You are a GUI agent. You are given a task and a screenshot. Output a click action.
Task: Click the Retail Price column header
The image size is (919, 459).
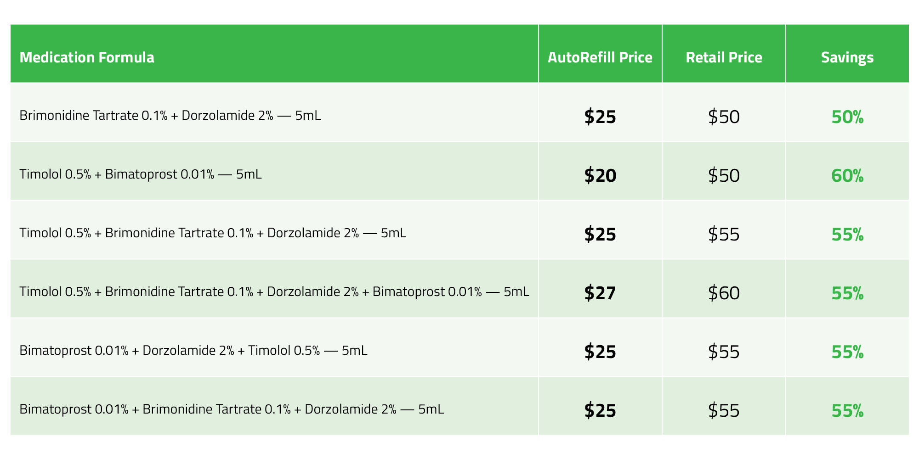[724, 57]
